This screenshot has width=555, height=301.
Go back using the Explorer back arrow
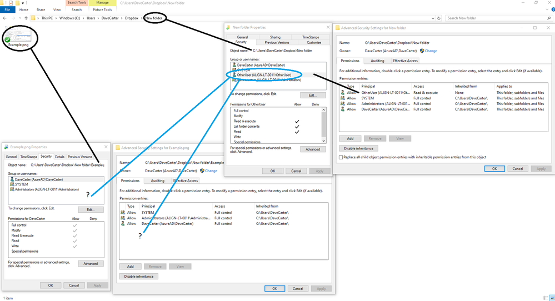click(x=4, y=18)
